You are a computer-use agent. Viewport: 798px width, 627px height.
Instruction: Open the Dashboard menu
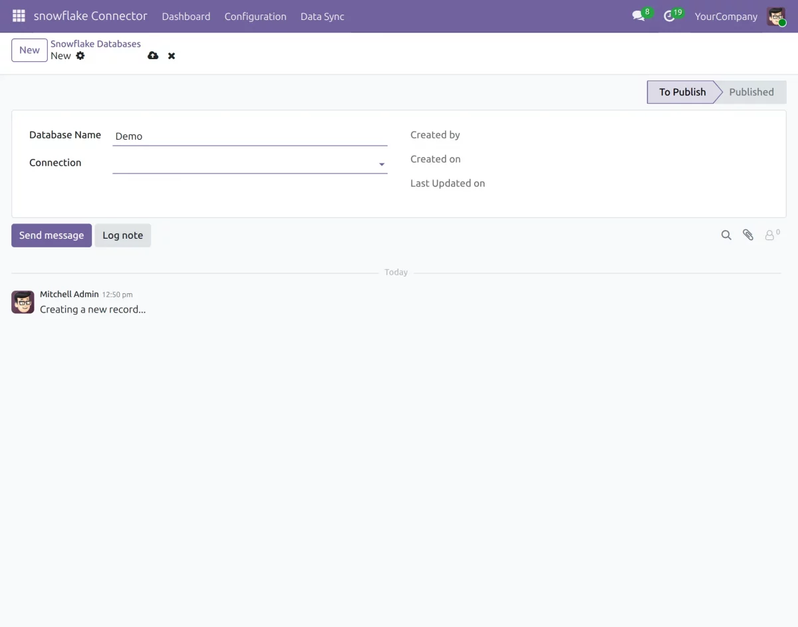coord(186,16)
